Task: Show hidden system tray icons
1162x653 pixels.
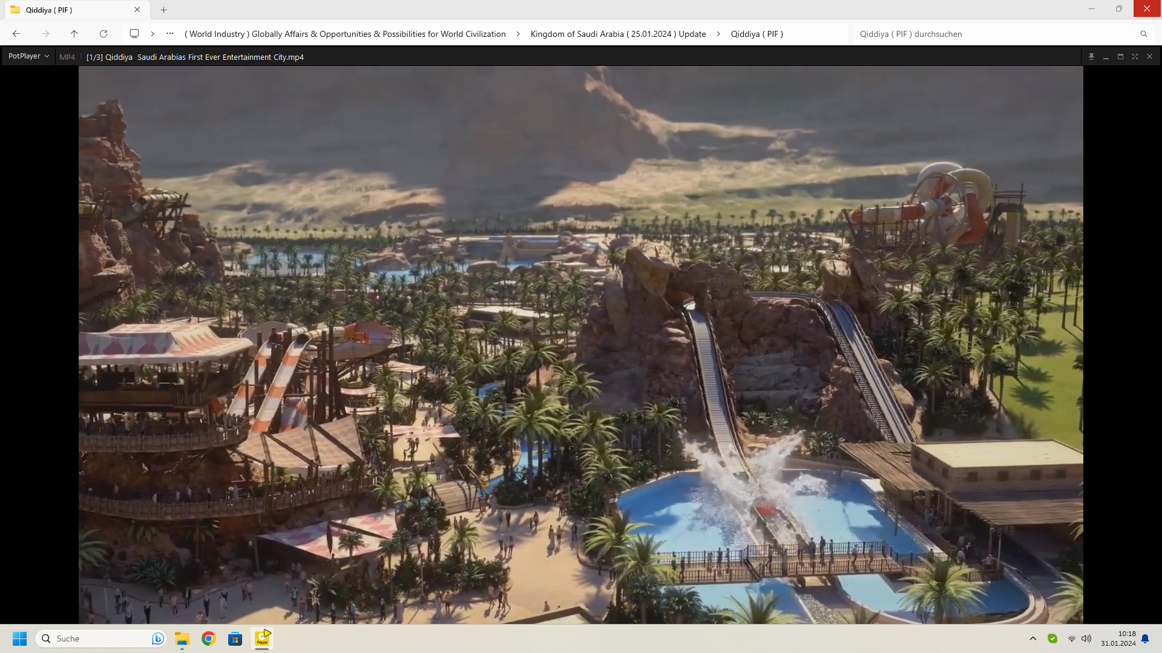Action: click(1033, 638)
